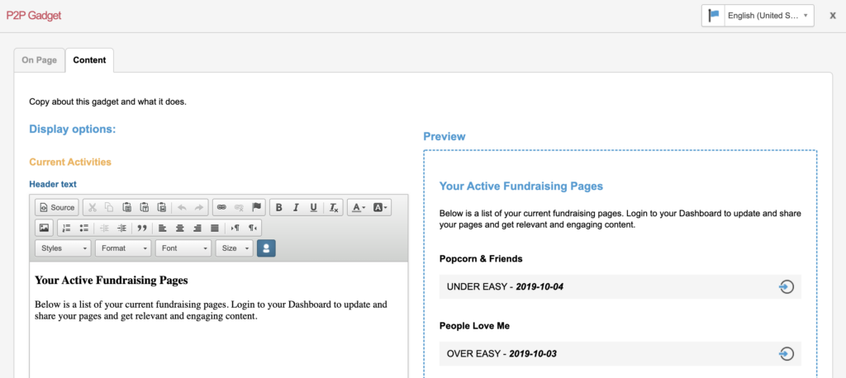Screen dimensions: 846x378
Task: Select the Content tab
Action: [89, 60]
